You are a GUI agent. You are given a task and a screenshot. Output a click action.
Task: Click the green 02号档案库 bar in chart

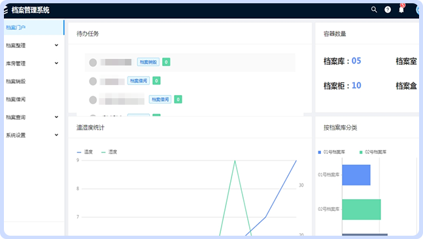(362, 210)
